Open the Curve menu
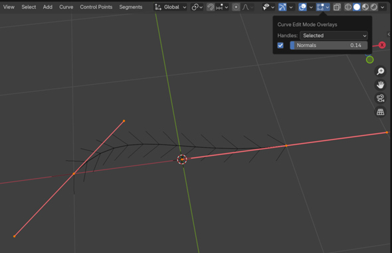Image resolution: width=392 pixels, height=253 pixels. click(66, 7)
